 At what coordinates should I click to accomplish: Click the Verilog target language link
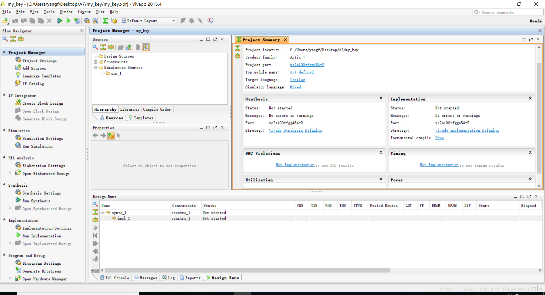pyautogui.click(x=298, y=80)
